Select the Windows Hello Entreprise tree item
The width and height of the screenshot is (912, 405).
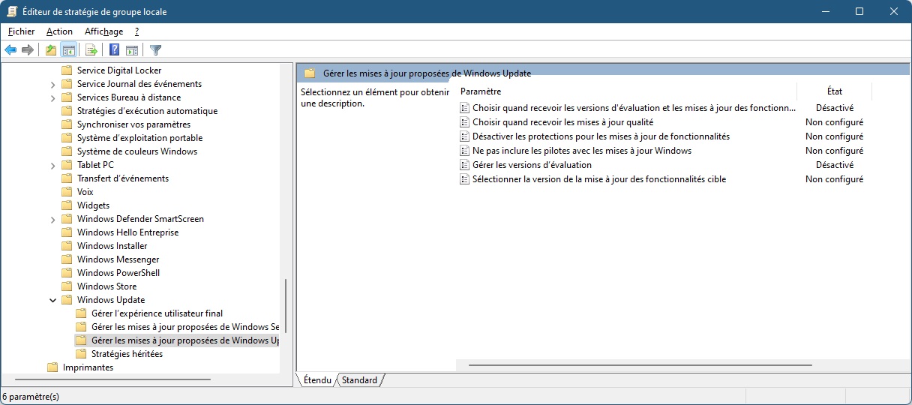[127, 232]
